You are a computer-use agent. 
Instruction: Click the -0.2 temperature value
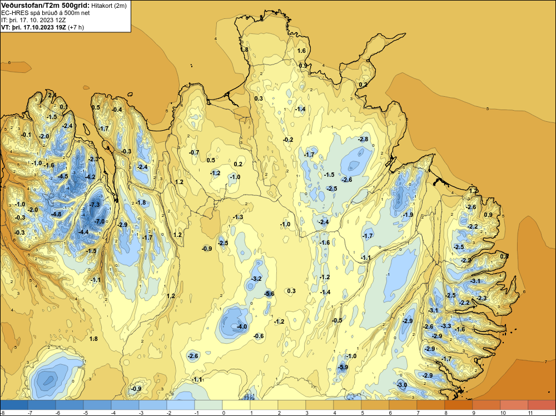pyautogui.click(x=288, y=140)
